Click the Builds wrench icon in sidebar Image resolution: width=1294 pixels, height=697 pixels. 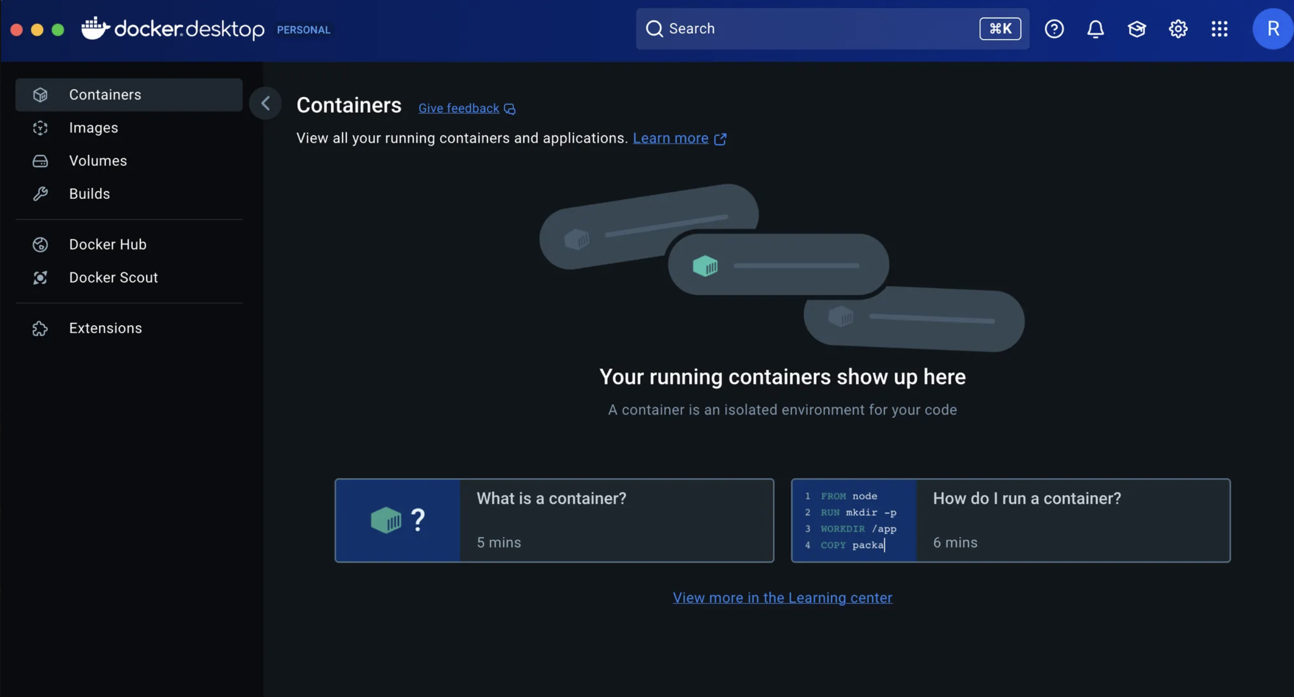click(40, 194)
